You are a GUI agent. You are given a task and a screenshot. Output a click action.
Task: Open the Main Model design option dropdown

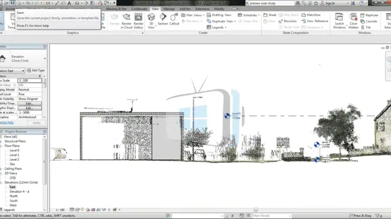(x=272, y=216)
